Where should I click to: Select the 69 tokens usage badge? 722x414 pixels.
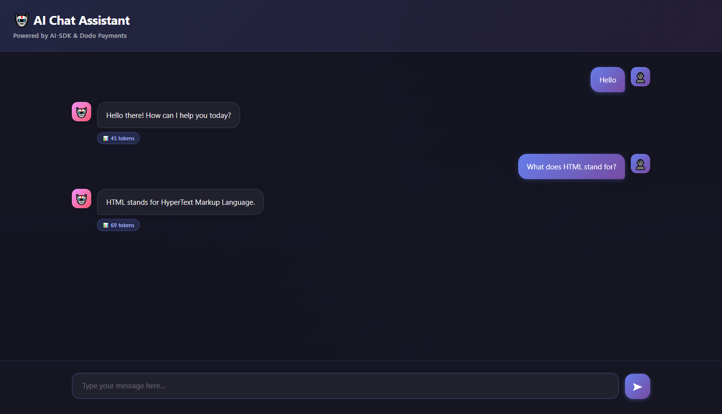point(118,225)
